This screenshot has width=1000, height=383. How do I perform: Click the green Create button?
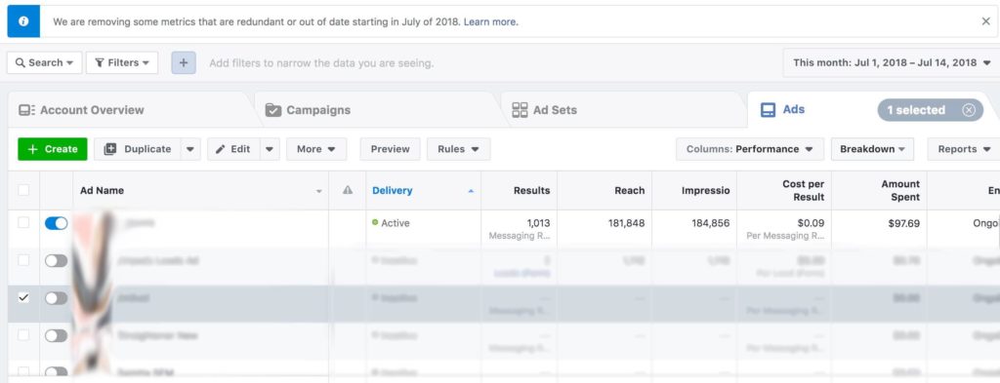tap(53, 149)
